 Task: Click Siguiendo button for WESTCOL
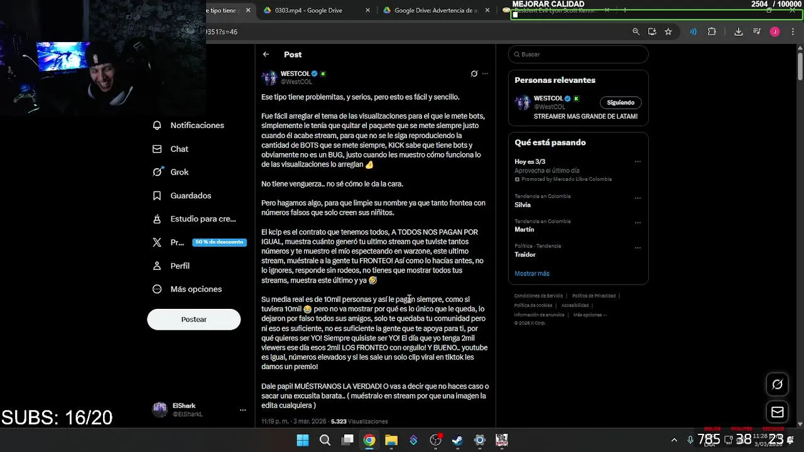(x=621, y=102)
